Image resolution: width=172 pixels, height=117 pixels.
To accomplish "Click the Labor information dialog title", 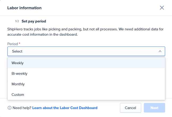I will point(24,8).
